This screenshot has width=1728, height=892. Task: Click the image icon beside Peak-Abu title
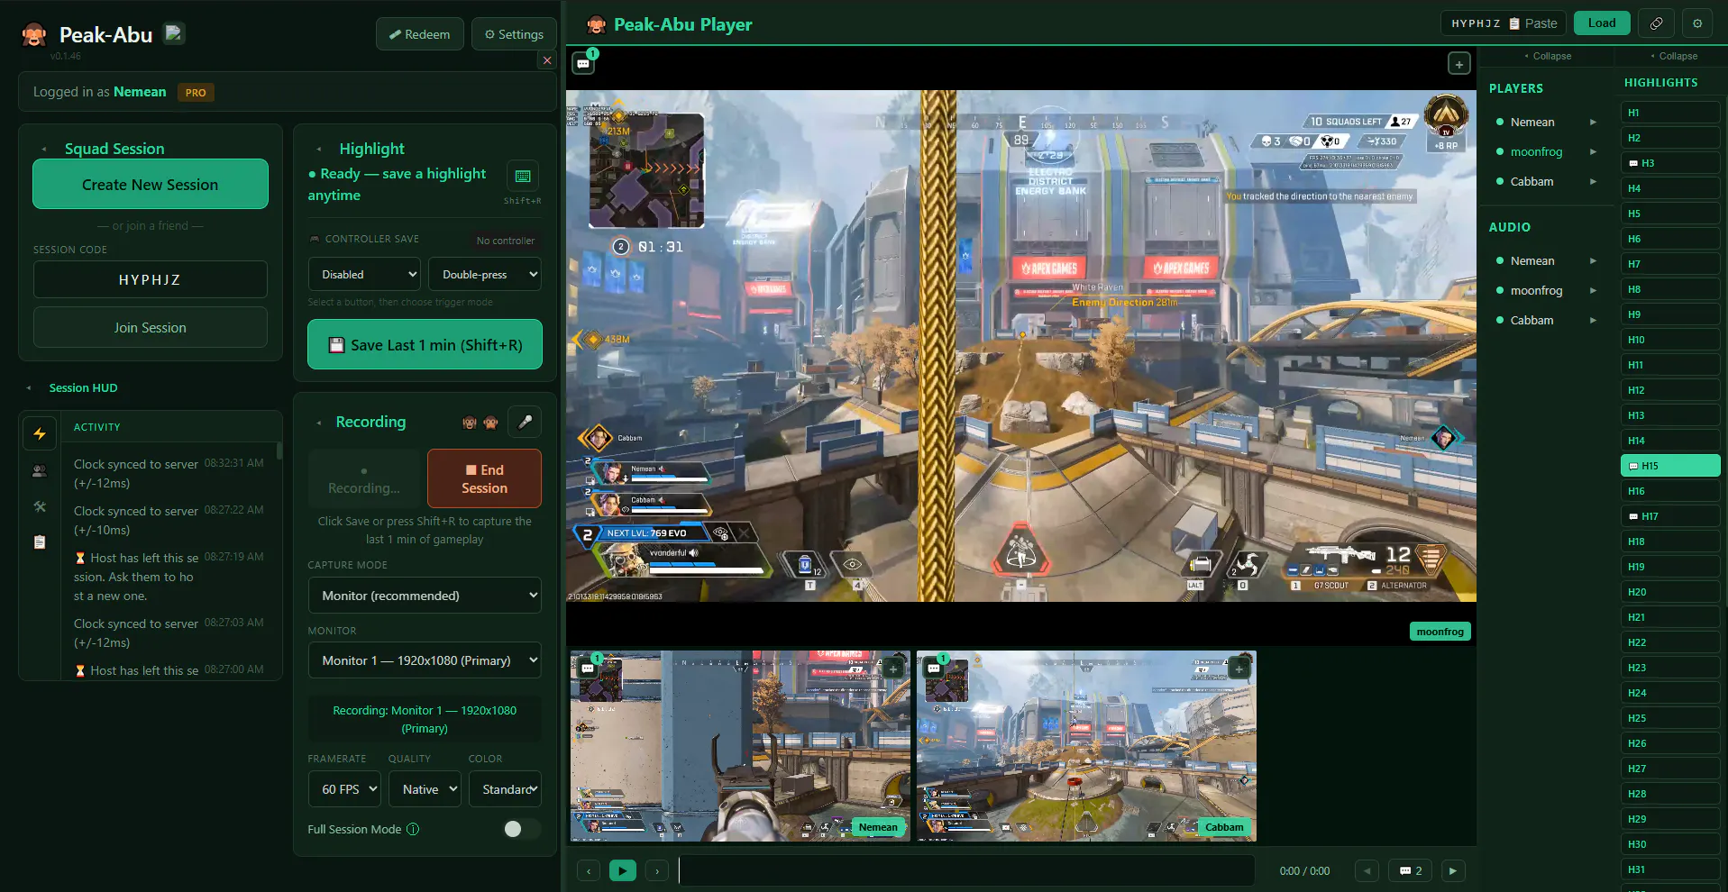pyautogui.click(x=175, y=32)
